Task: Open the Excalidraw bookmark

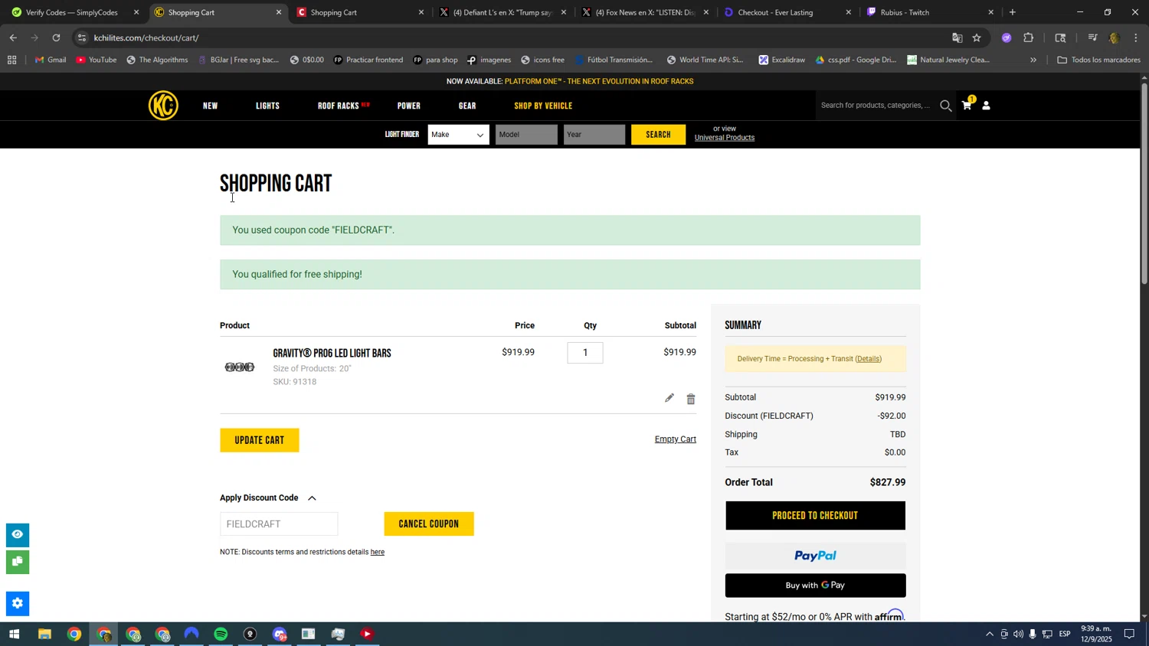Action: (x=781, y=60)
